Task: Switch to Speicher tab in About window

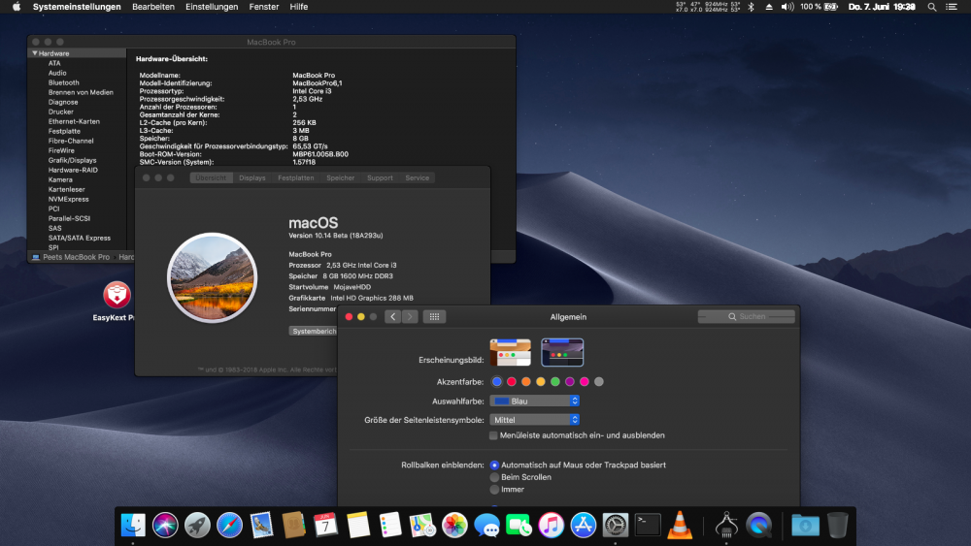Action: point(341,178)
